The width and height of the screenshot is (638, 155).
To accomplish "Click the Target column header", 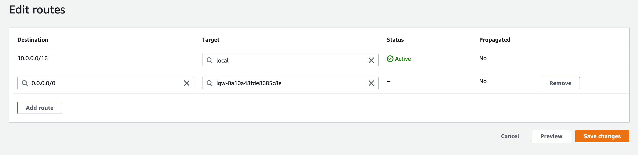I will point(211,40).
